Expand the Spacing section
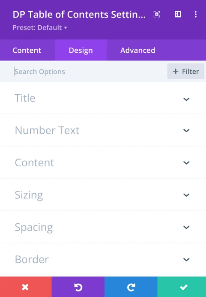206x297 pixels. pos(103,227)
